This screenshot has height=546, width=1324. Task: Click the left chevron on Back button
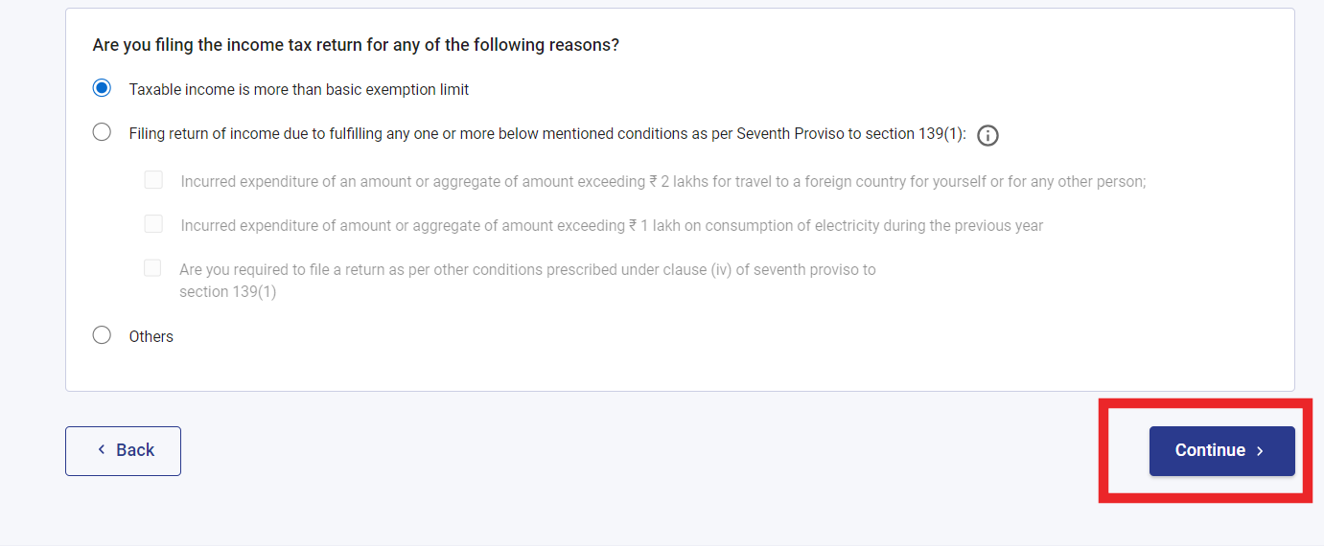point(102,450)
